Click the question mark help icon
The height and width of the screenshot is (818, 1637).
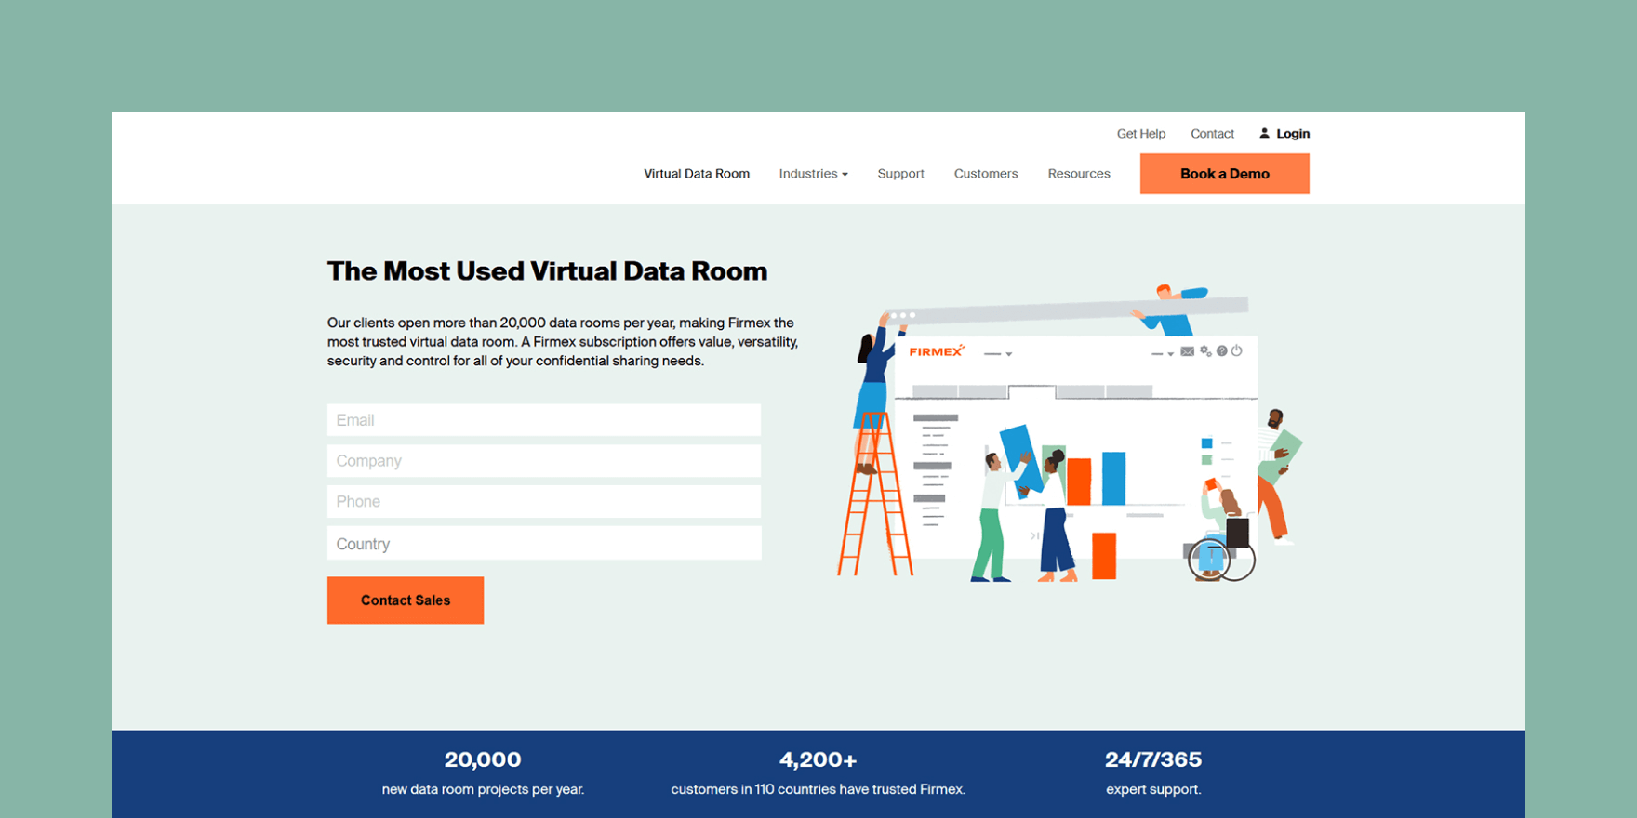coord(1221,351)
